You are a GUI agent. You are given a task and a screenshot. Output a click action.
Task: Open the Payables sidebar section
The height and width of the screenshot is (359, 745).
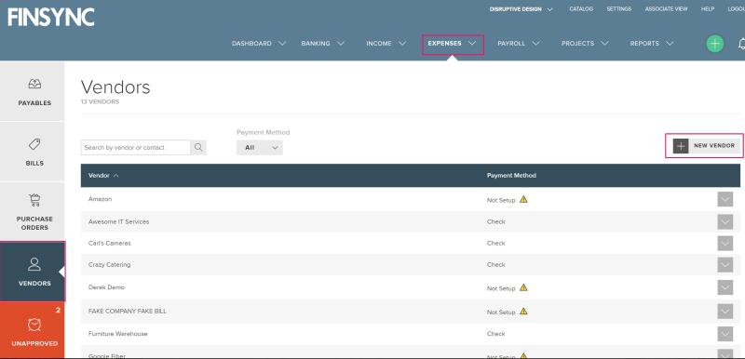point(33,91)
